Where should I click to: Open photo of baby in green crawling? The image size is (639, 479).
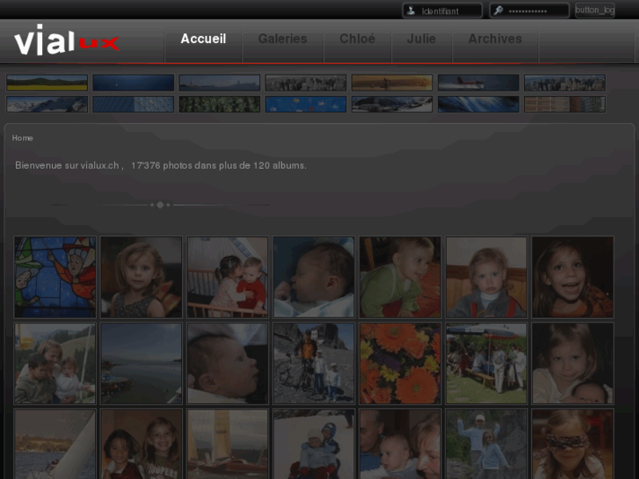pyautogui.click(x=400, y=277)
